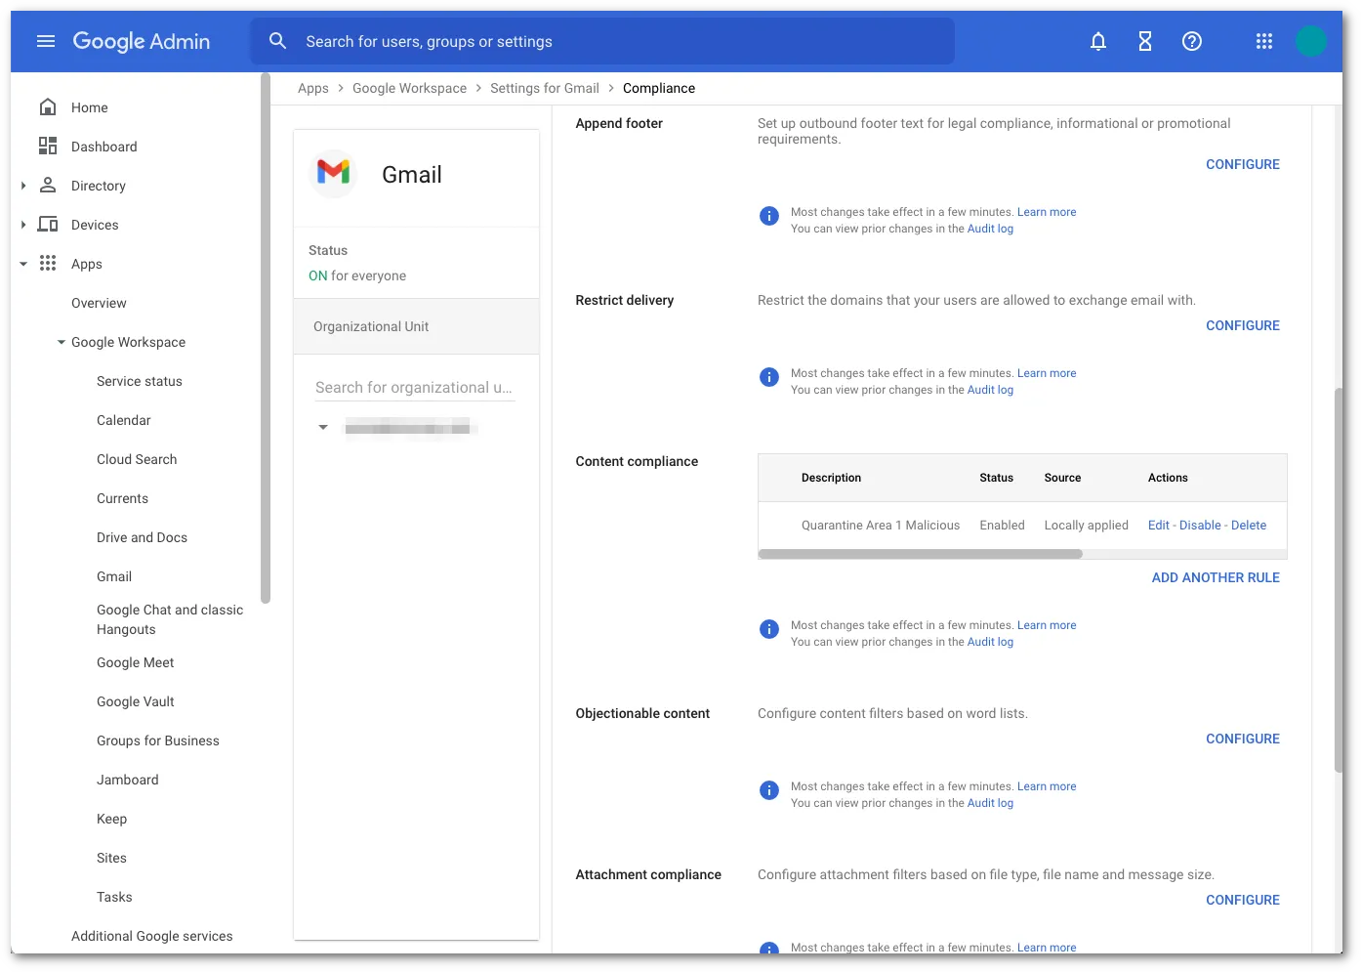
Task: Open the navigation hamburger menu
Action: pos(45,41)
